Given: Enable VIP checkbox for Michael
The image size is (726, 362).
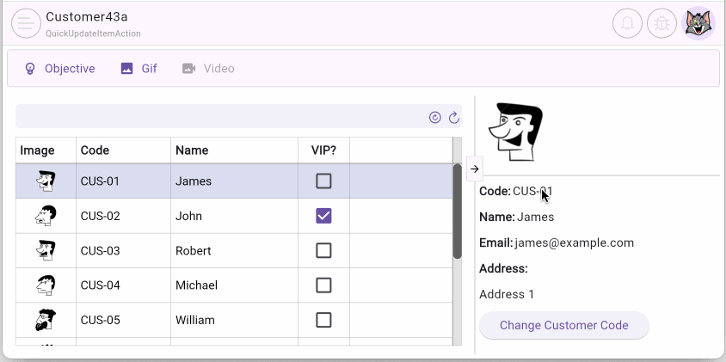Looking at the screenshot, I should pos(323,285).
